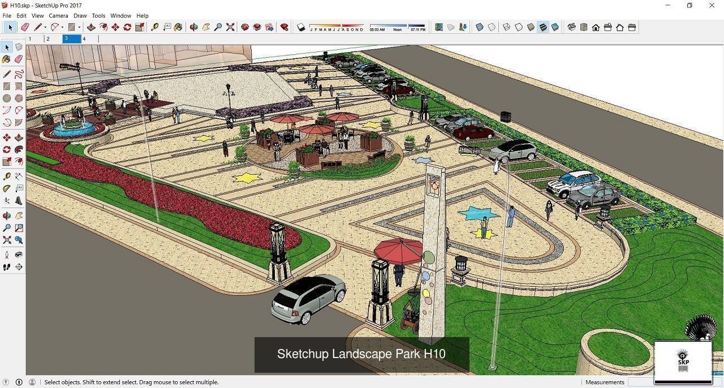Open the Tools menu
724x388 pixels.
98,16
